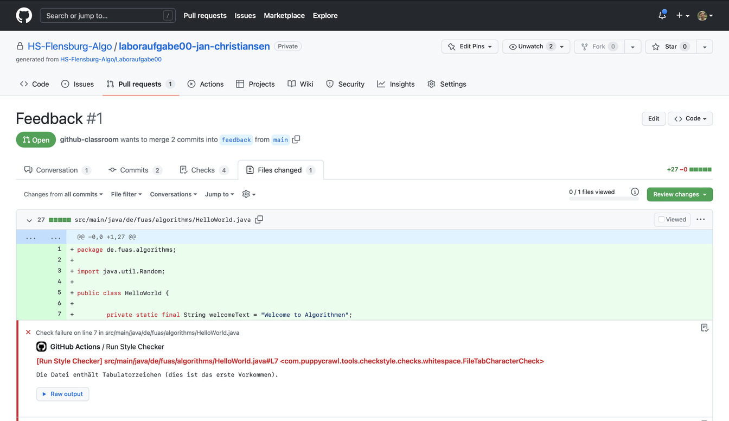Expand the Raw output section

click(62, 394)
